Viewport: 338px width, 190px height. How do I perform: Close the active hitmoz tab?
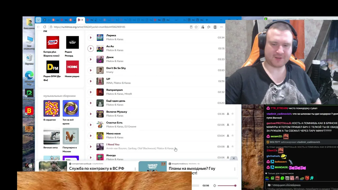(x=82, y=20)
